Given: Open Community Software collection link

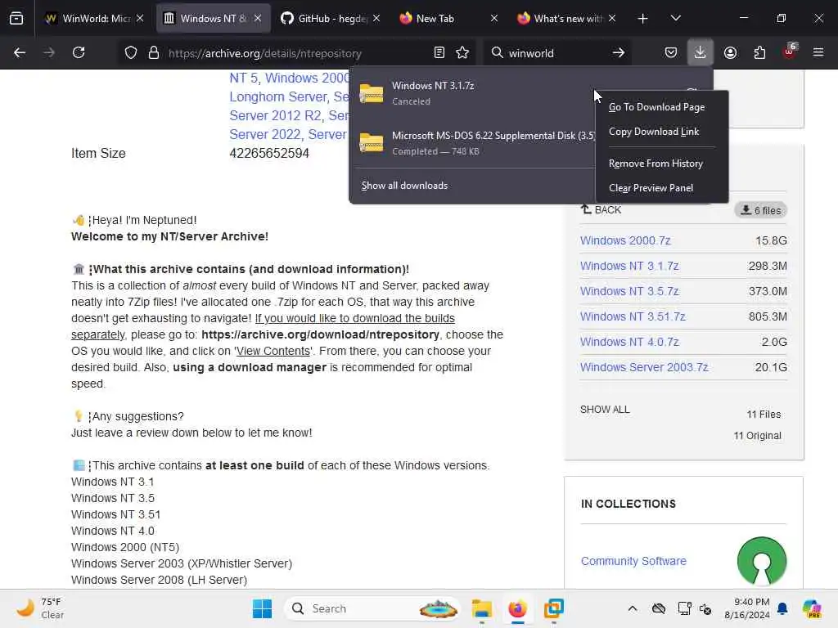Looking at the screenshot, I should [633, 561].
